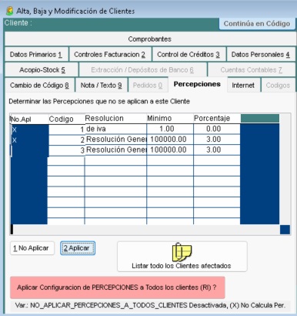
Task: Open the Control de Créditos 3 tab
Action: tap(189, 54)
